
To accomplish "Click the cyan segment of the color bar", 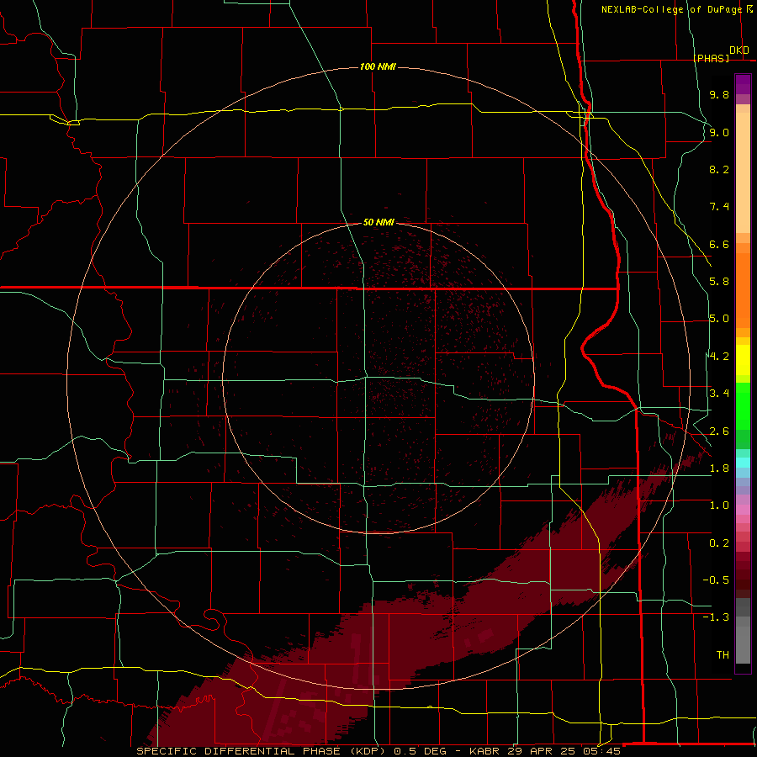I will (743, 463).
